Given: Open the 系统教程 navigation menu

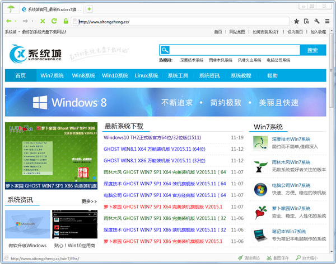Looking at the screenshot, I should click(x=241, y=75).
